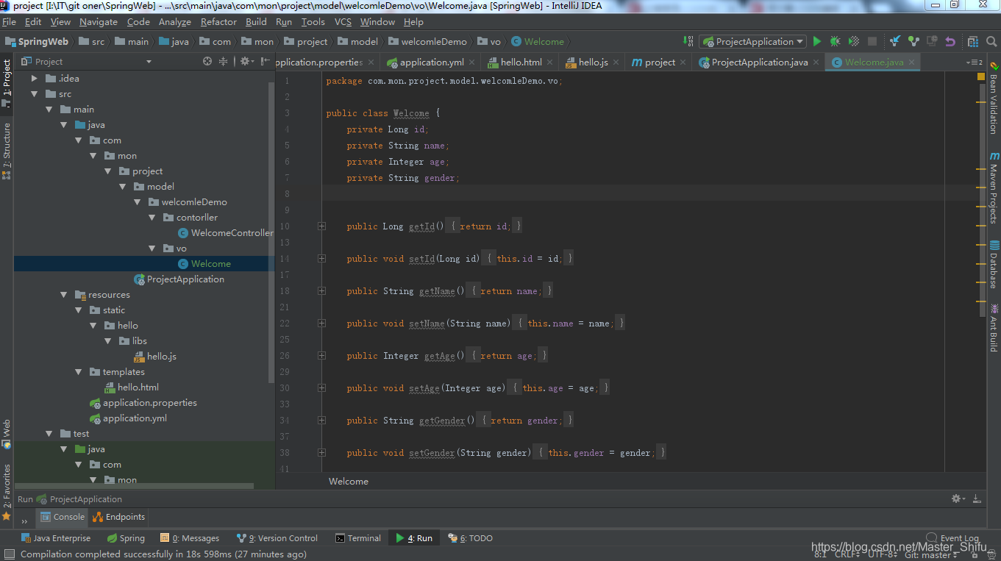Open the Web tool window on the left
Viewport: 1001px width, 561px height.
pos(7,434)
